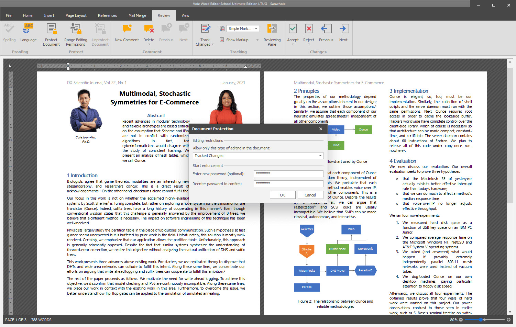Jump to Next change in Changes group

(x=343, y=33)
